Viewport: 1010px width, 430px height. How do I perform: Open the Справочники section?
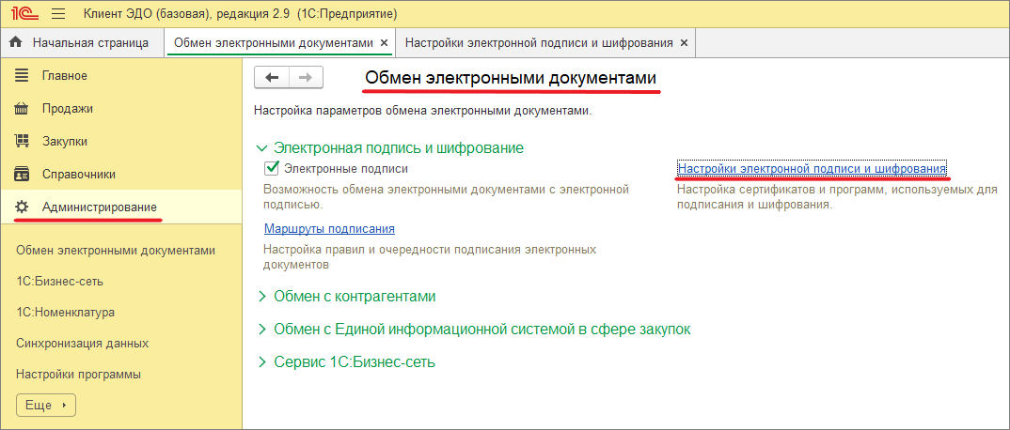coord(121,175)
